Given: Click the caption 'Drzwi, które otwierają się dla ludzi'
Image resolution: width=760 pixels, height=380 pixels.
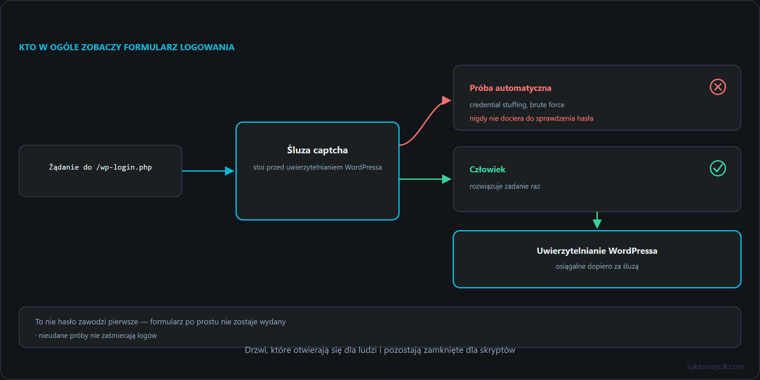Looking at the screenshot, I should [380, 350].
